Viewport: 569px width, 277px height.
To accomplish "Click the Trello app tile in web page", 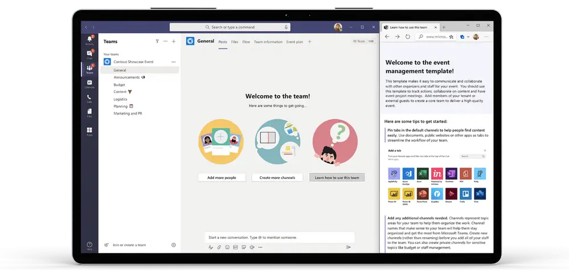I will coord(465,194).
